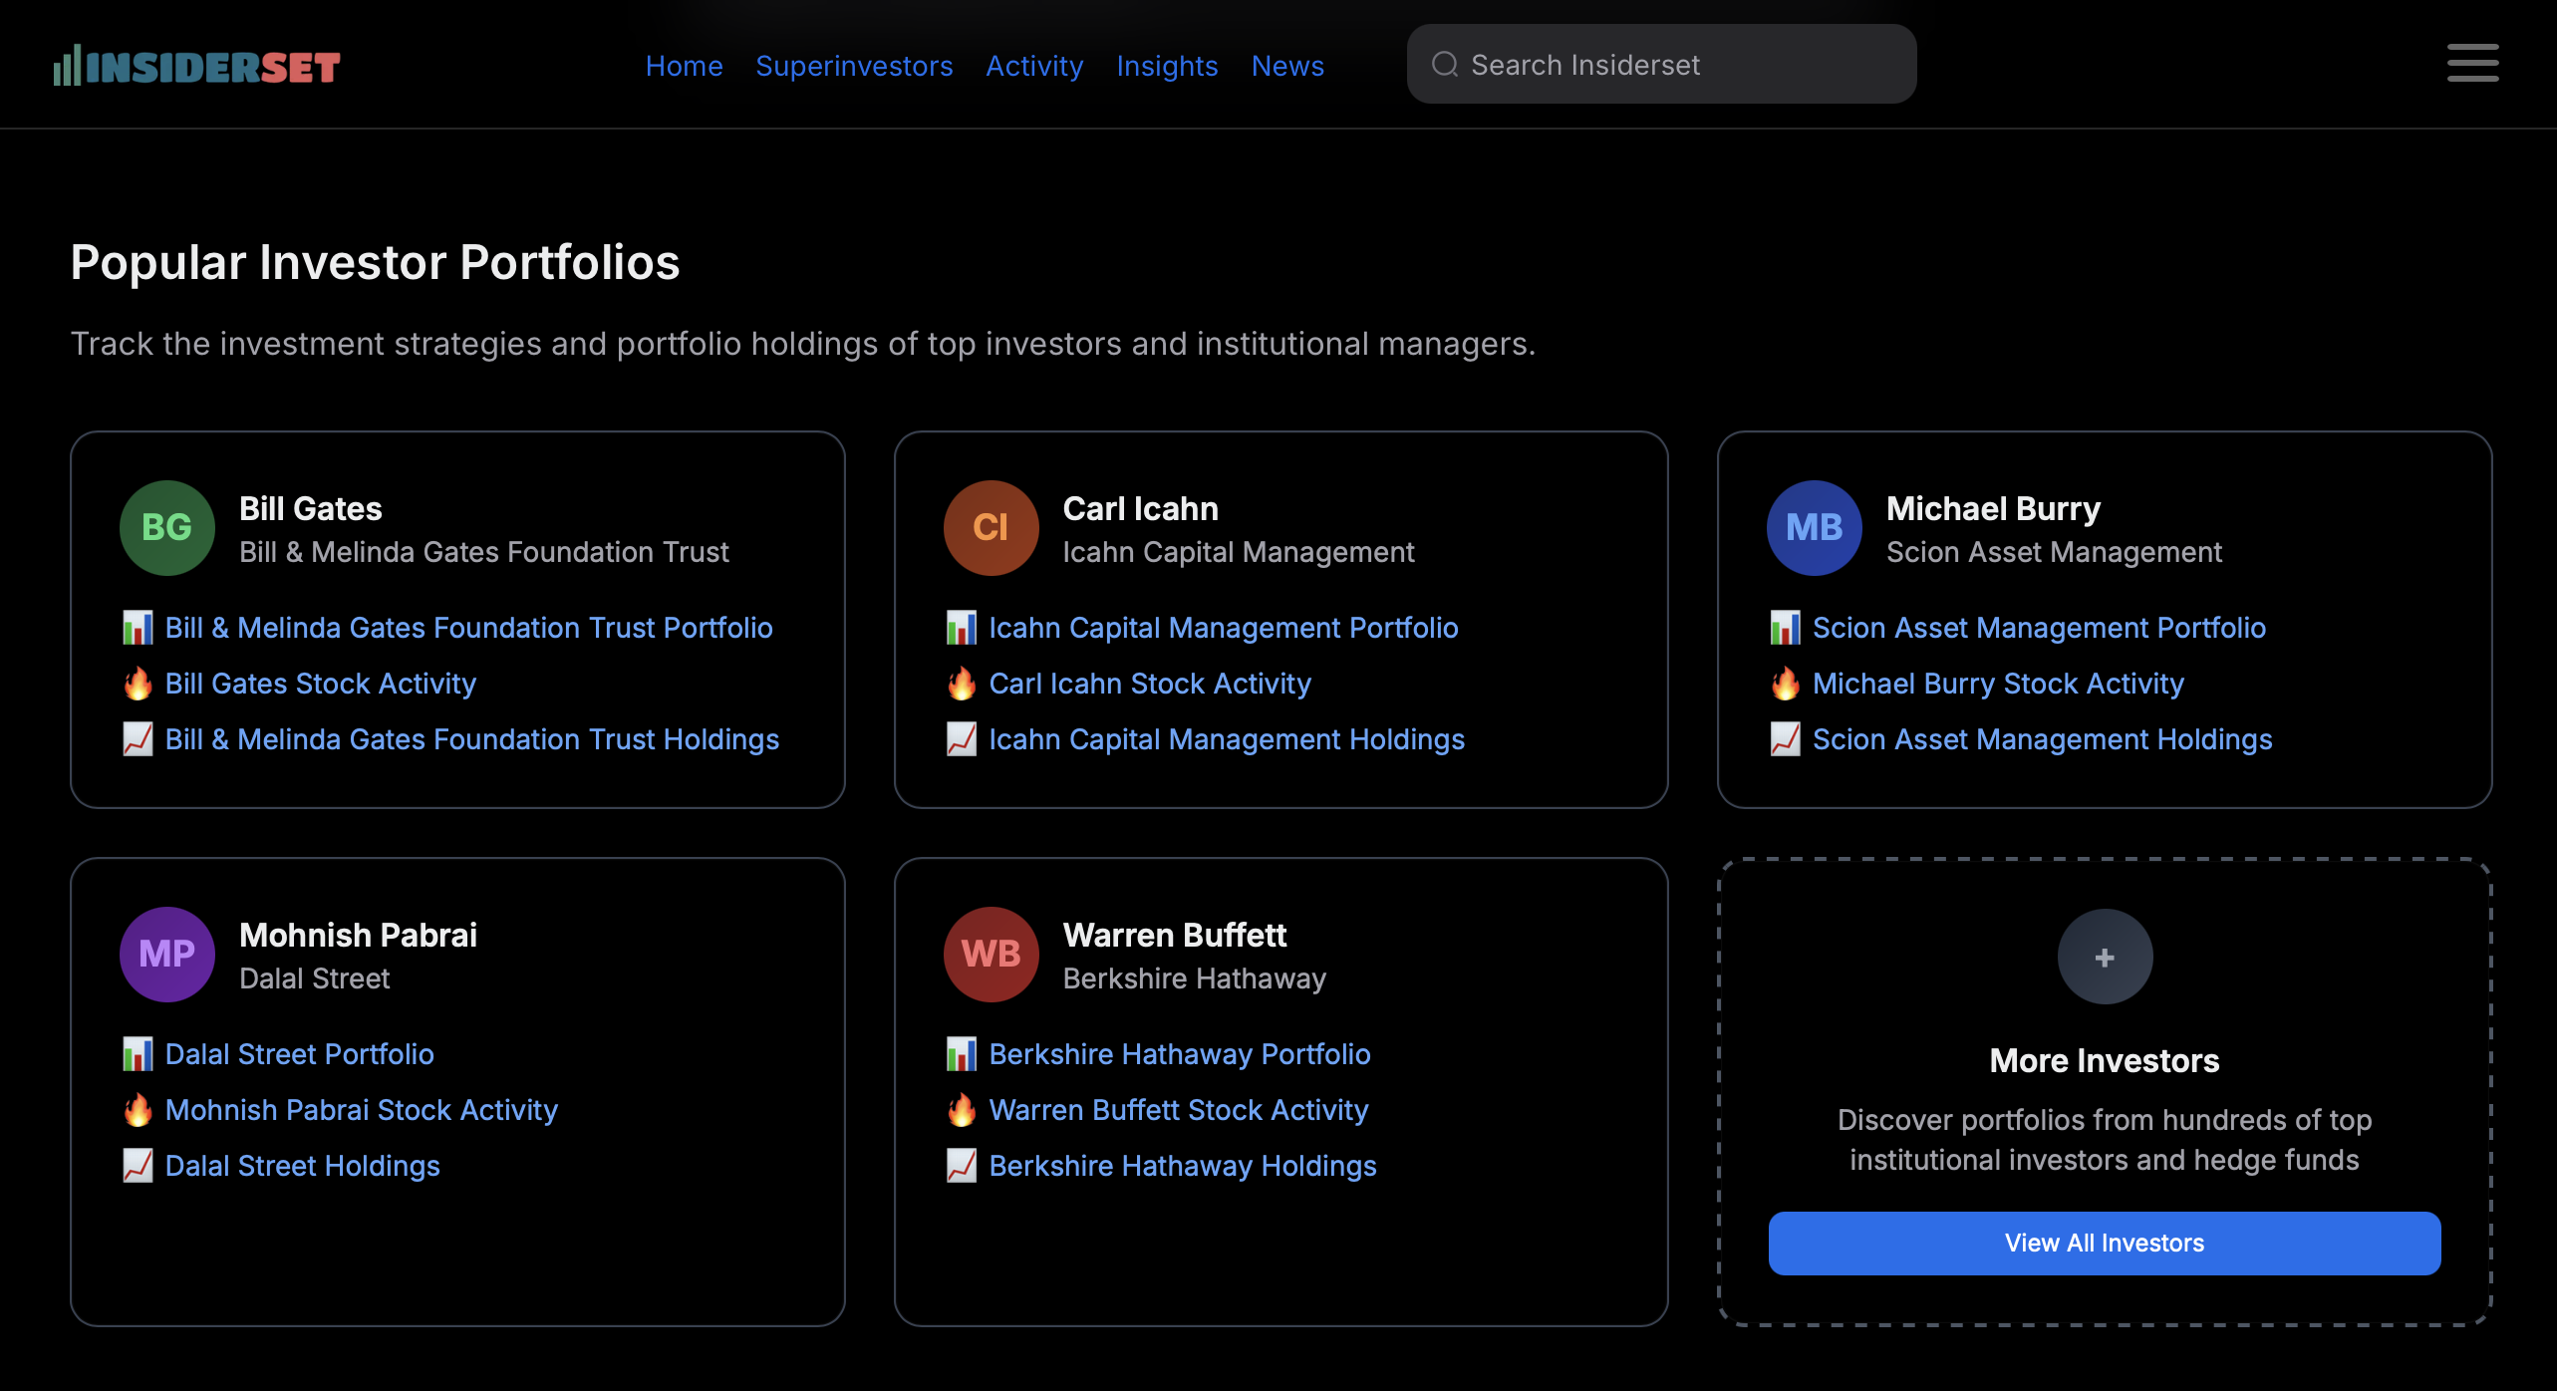This screenshot has width=2557, height=1391.
Task: Open Icahn Capital Management Portfolio link
Action: click(x=1223, y=627)
